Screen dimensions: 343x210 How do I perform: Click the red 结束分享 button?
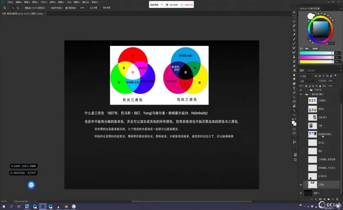tap(187, 5)
